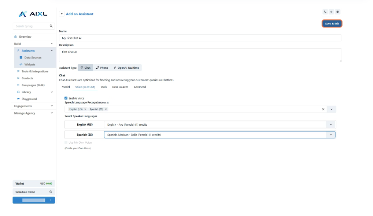
Task: Toggle dark mode with the moon icon
Action: 331,12
